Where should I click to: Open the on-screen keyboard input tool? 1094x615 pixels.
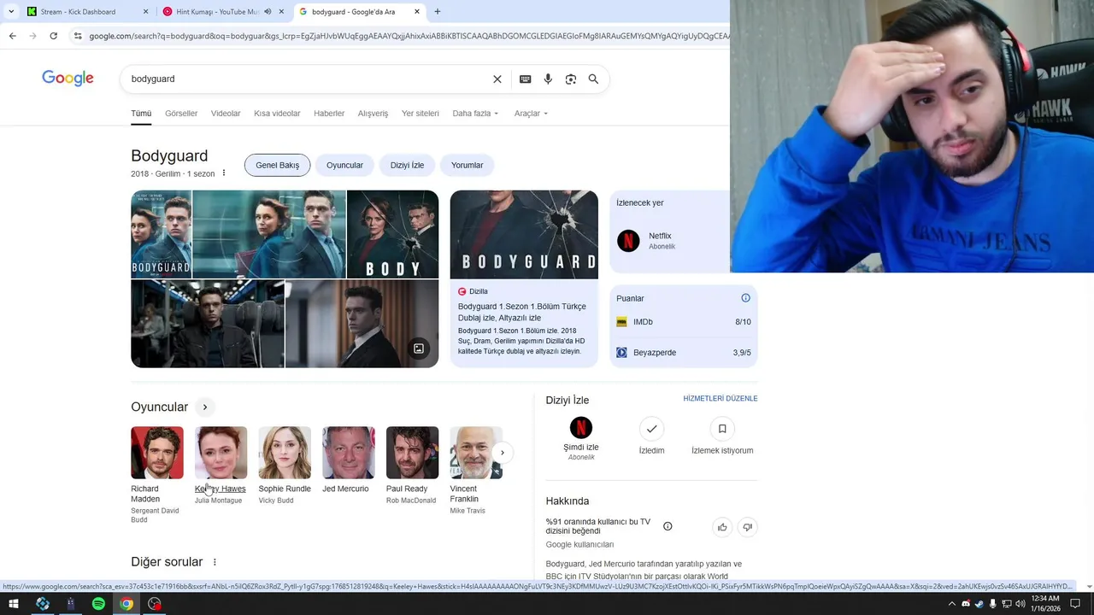[x=525, y=79]
